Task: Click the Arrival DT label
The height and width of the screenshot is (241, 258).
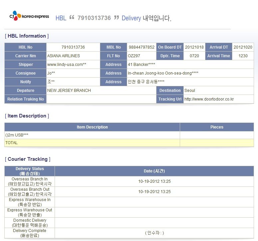Action: click(x=219, y=47)
